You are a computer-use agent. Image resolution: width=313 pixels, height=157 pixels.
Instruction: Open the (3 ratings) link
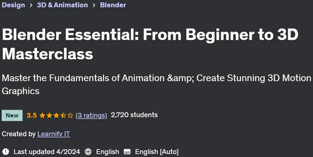[91, 116]
